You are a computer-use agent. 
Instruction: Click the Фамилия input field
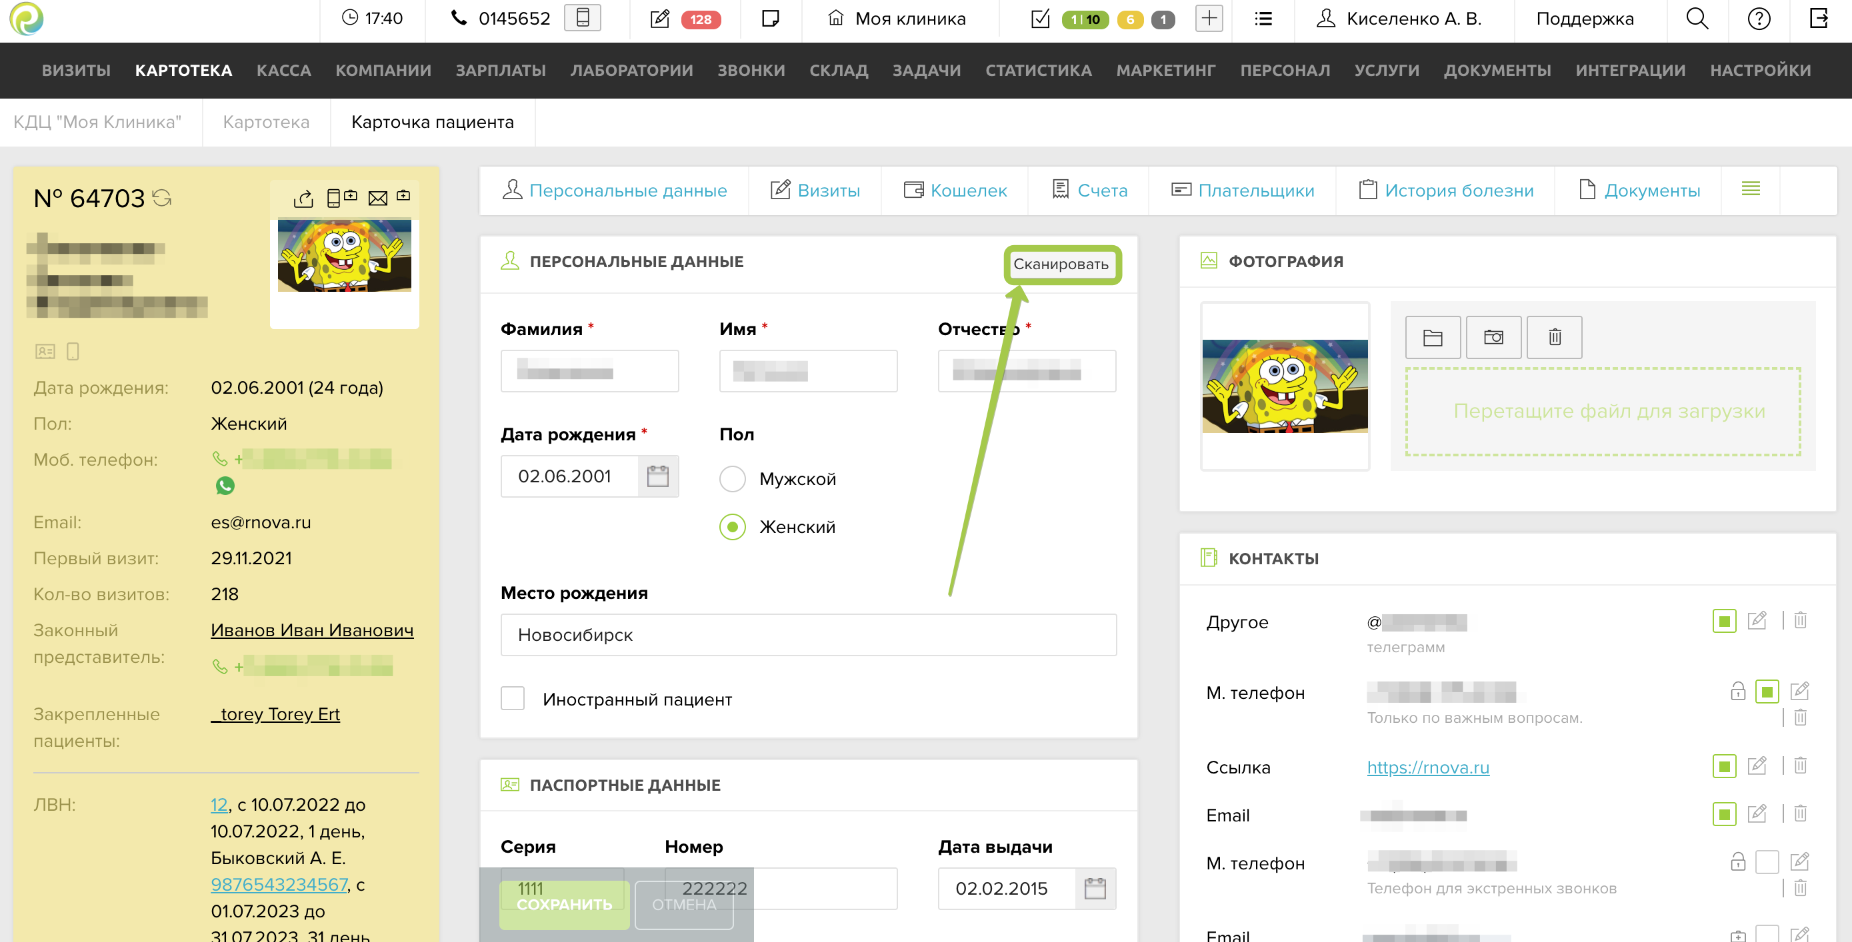[589, 371]
